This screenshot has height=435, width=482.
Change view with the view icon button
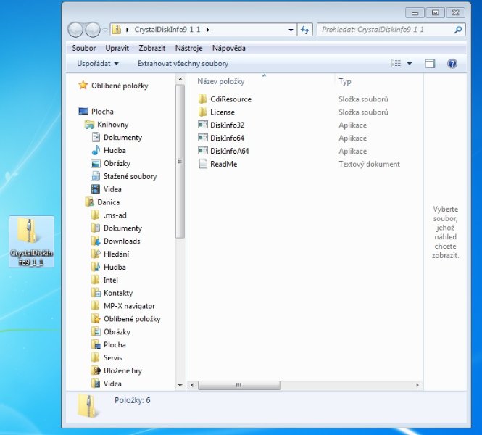click(396, 64)
